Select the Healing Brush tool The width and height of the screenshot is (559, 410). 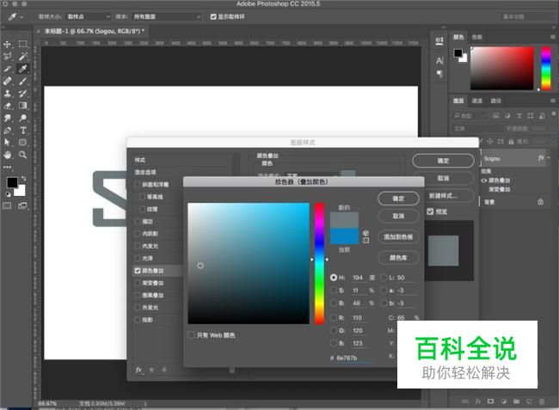[x=7, y=81]
